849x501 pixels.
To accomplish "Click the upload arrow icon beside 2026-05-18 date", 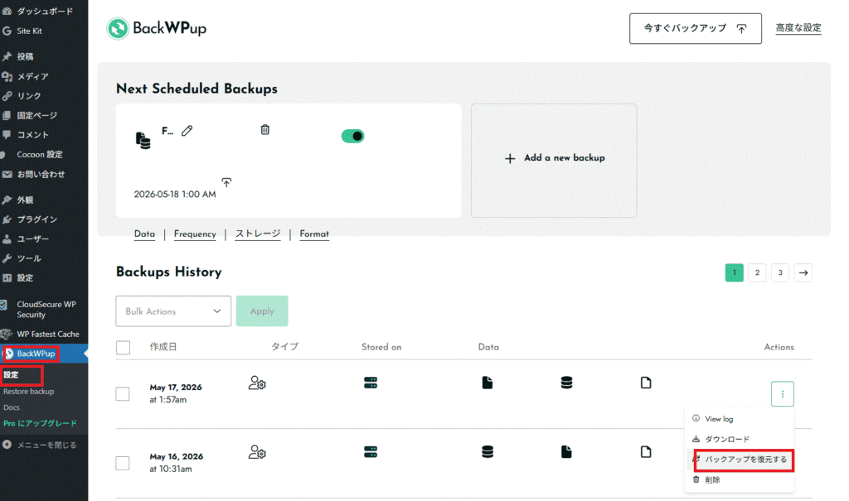I will click(x=226, y=182).
